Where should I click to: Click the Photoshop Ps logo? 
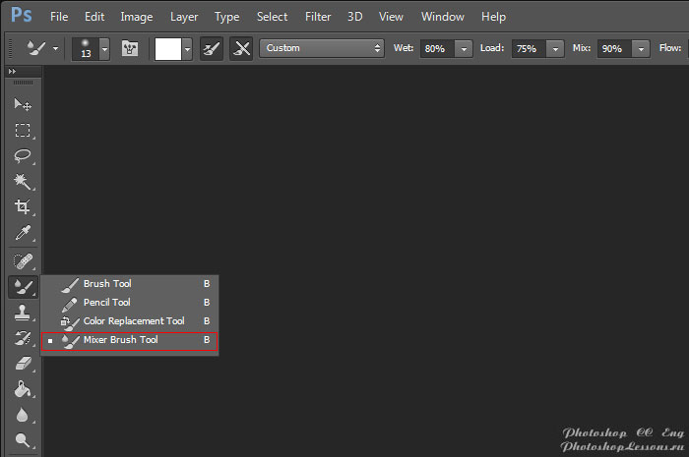point(21,15)
